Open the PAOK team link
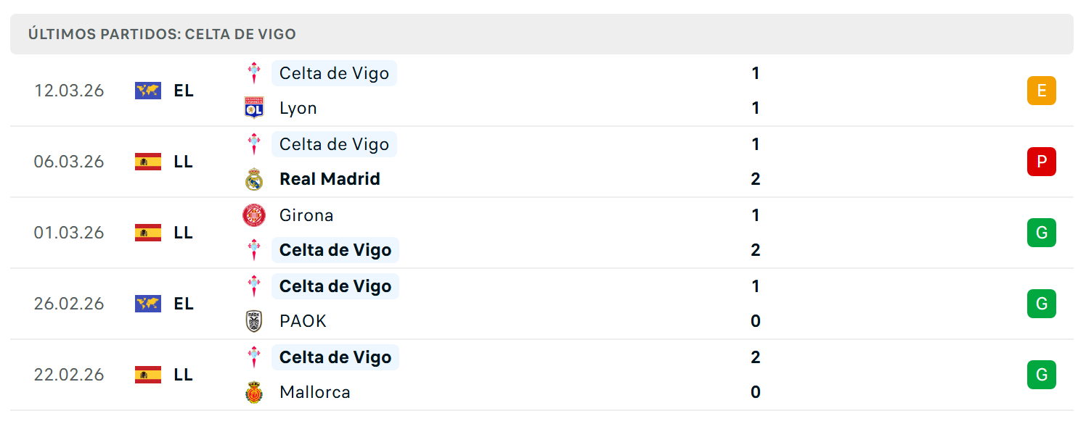Image resolution: width=1086 pixels, height=424 pixels. (303, 321)
